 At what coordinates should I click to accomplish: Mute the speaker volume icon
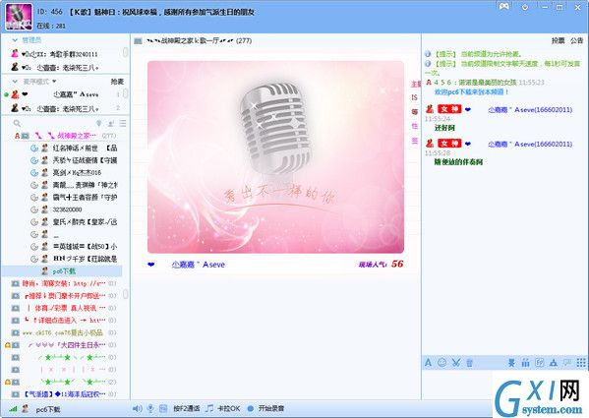tap(138, 408)
